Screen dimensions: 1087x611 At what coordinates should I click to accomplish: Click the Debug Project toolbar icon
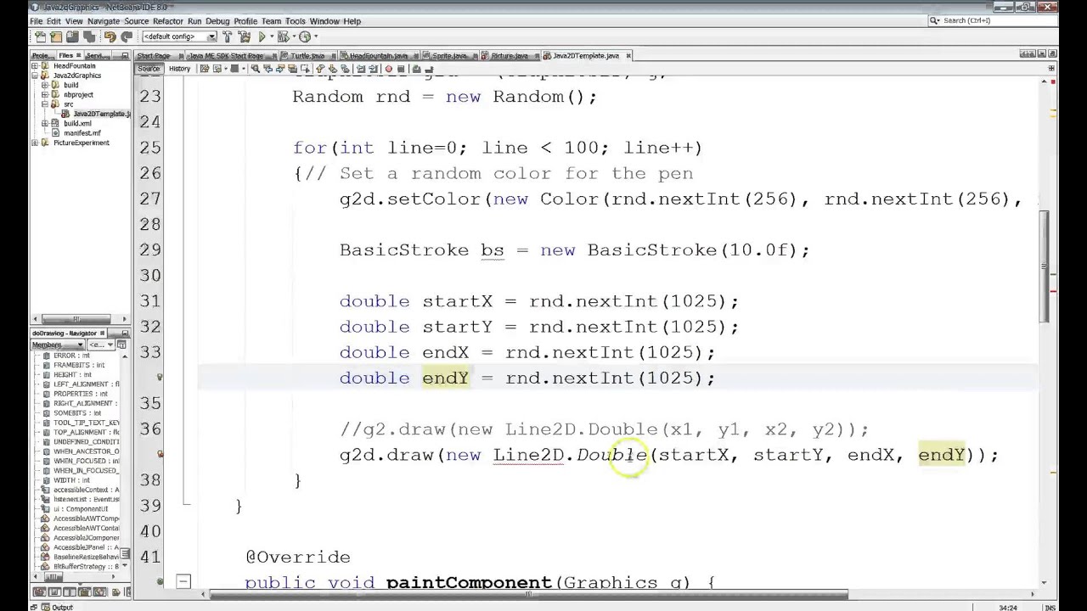pos(283,36)
